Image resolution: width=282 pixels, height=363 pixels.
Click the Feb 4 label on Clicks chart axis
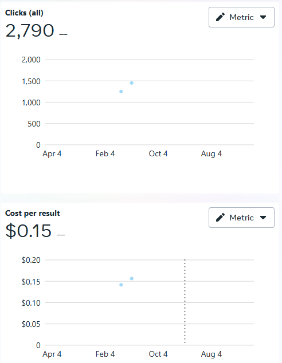105,153
